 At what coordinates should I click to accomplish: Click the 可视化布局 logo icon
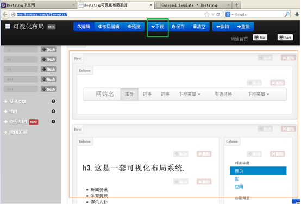pos(8,26)
